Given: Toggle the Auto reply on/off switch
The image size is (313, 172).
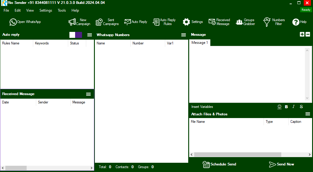Looking at the screenshot, I should pyautogui.click(x=76, y=35).
